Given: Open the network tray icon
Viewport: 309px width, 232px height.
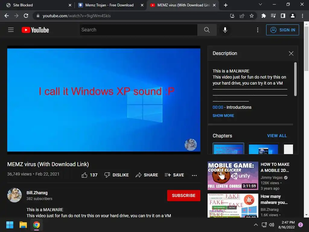Looking at the screenshot, I should [x=264, y=225].
